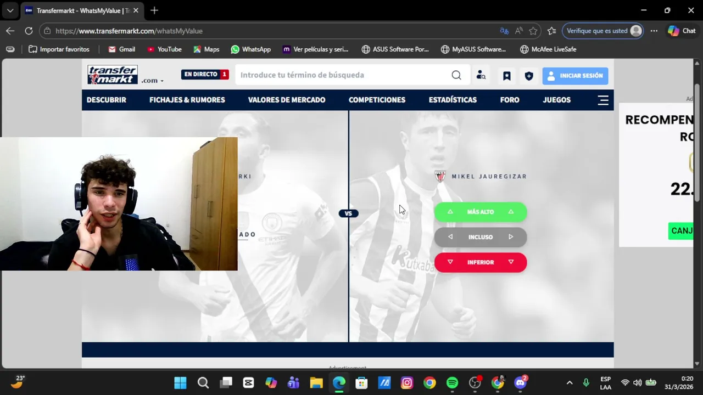
Task: Choose the red Inferior button
Action: coord(481,262)
